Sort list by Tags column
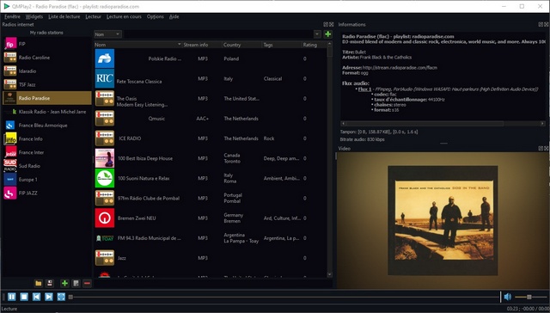This screenshot has width=550, height=313. click(x=282, y=45)
